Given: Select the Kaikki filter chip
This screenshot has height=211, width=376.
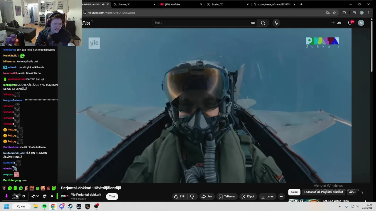Looking at the screenshot, I should (x=294, y=192).
